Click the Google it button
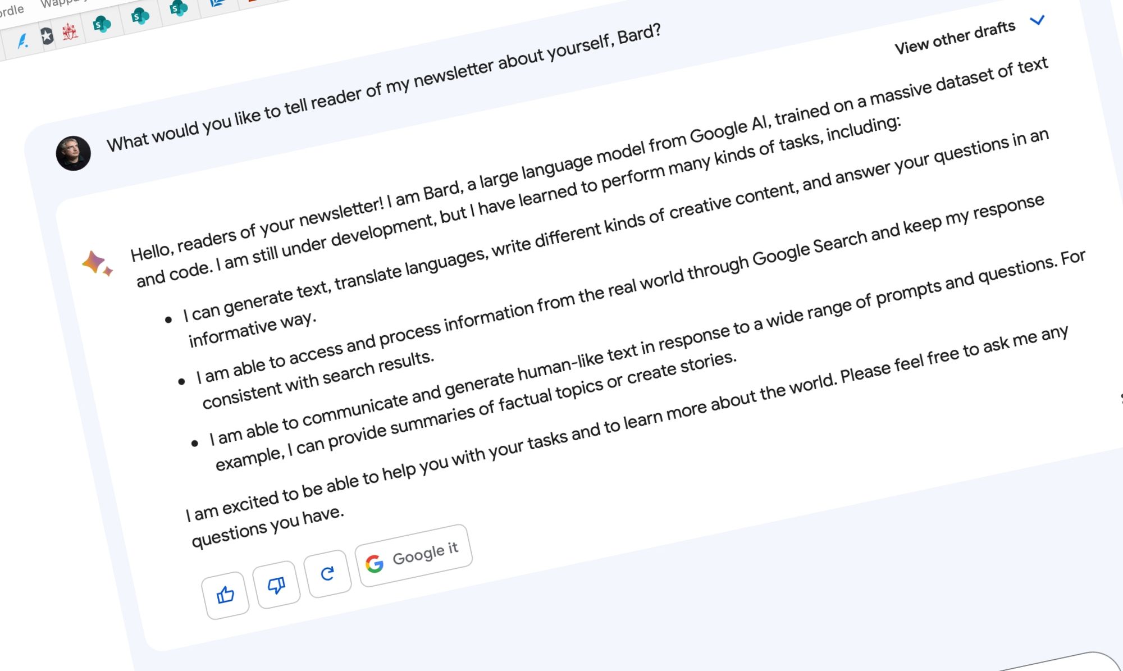Screen dimensions: 1123x671 coord(414,554)
